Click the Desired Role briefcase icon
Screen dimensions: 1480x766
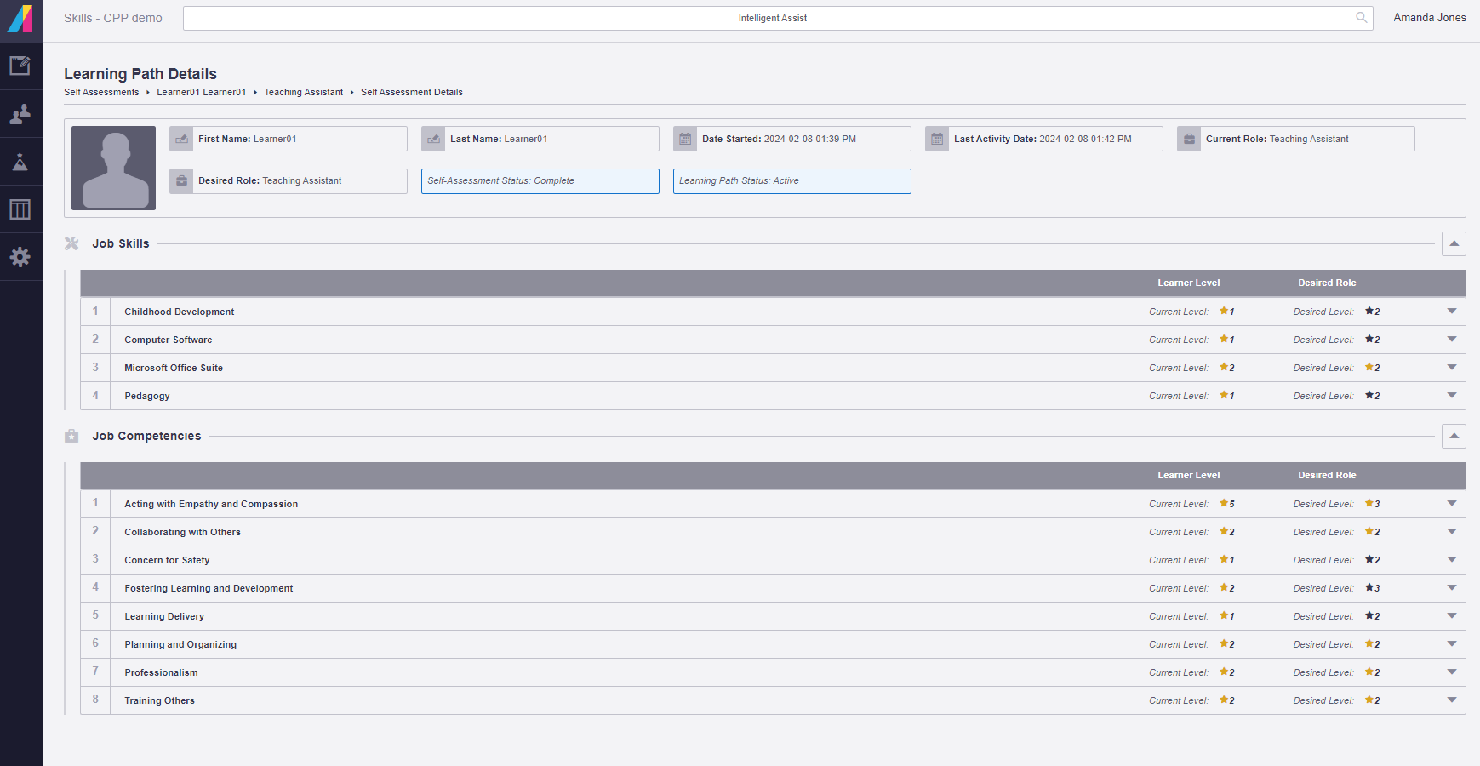pyautogui.click(x=181, y=181)
